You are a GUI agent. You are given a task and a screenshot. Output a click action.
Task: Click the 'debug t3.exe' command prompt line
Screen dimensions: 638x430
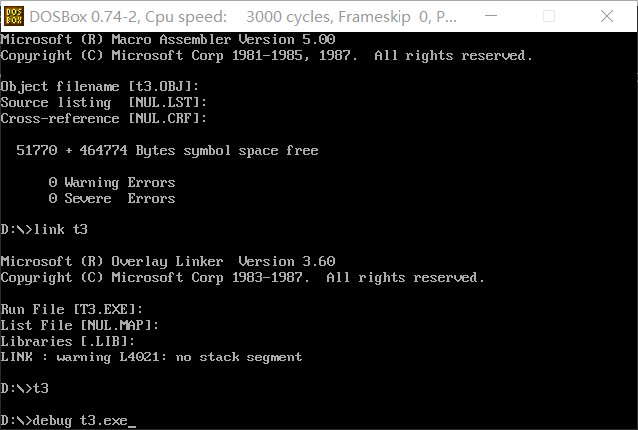pos(68,421)
